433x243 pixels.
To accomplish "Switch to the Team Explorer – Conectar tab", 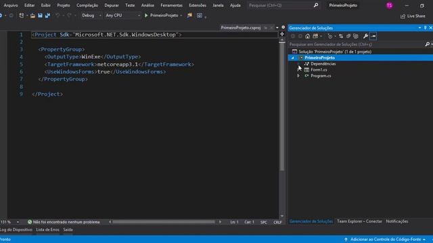I will click(x=359, y=221).
